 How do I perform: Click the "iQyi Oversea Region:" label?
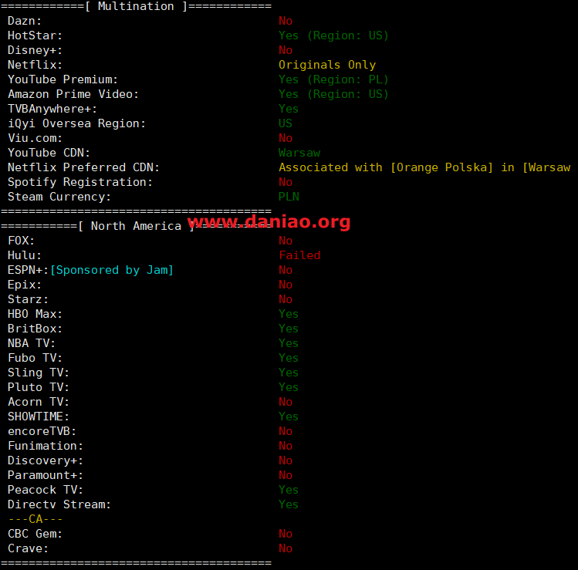76,123
